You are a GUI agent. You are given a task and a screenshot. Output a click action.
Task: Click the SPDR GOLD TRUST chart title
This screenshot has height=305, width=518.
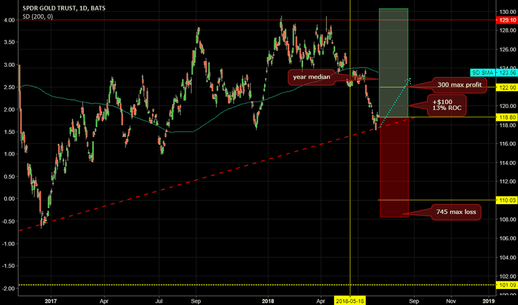click(x=64, y=8)
